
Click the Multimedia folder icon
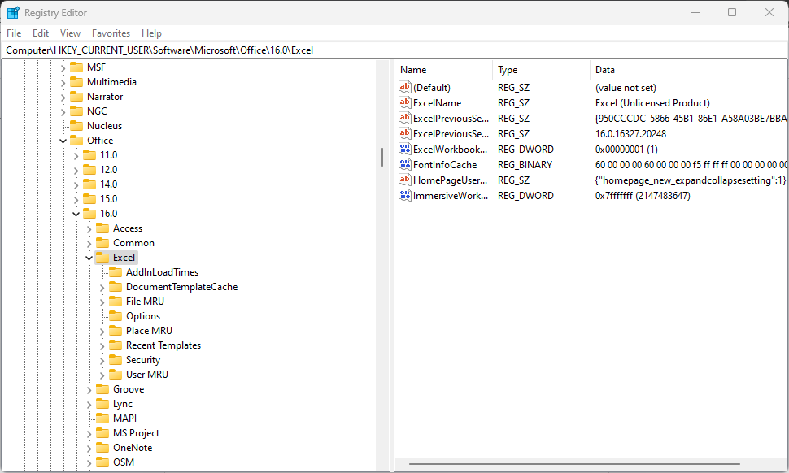click(x=76, y=82)
